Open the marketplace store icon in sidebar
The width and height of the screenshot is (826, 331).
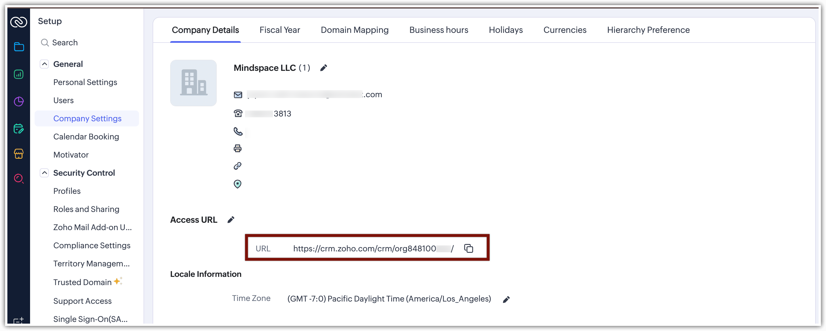coord(19,154)
